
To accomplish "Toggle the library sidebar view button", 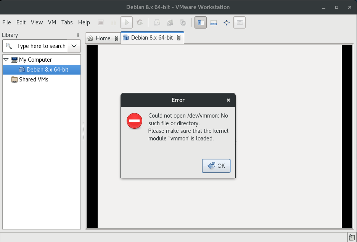I will (x=201, y=22).
